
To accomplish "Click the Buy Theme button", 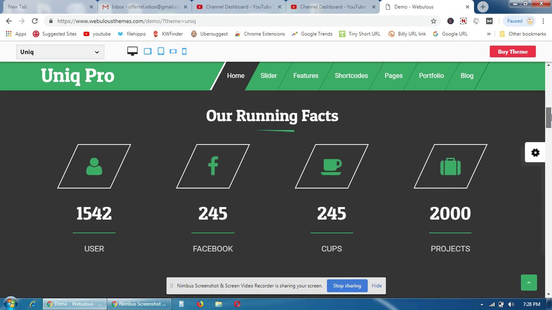I will click(x=513, y=52).
